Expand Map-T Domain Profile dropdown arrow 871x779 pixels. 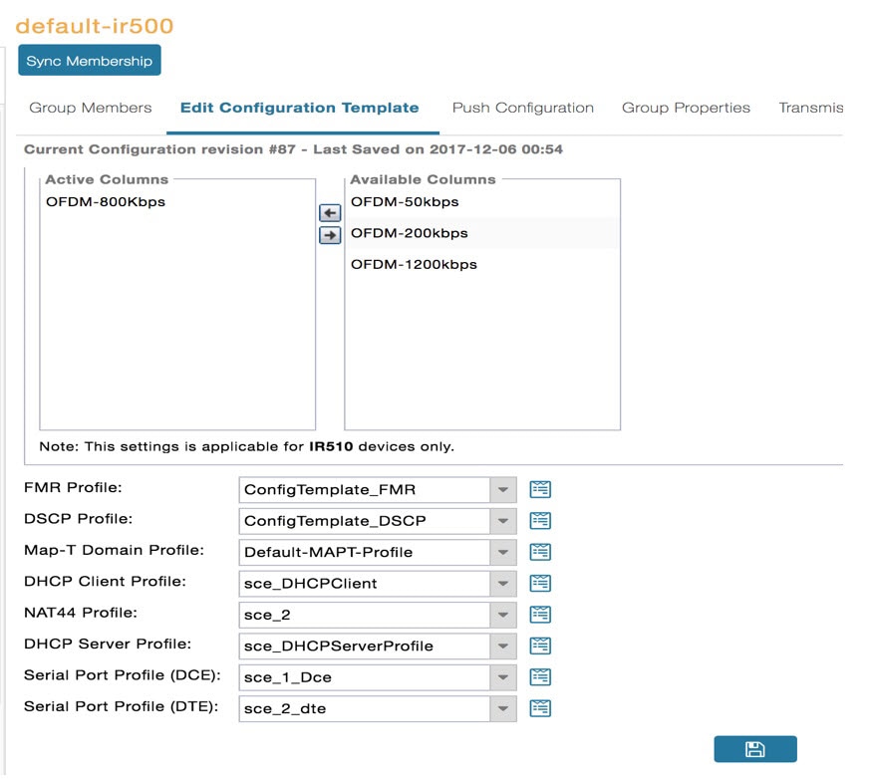point(503,552)
